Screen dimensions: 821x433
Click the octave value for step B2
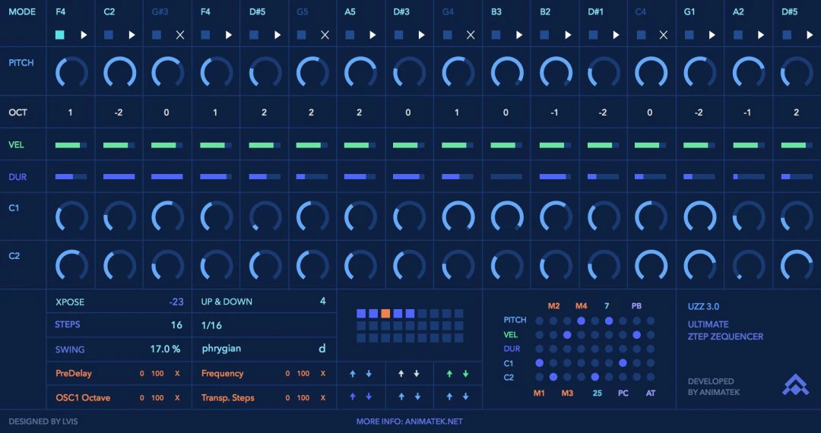554,112
